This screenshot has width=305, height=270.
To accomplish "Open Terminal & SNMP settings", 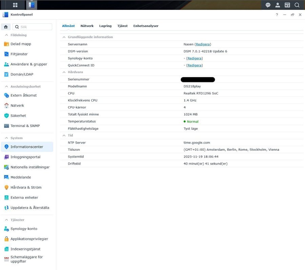I will point(25,126).
